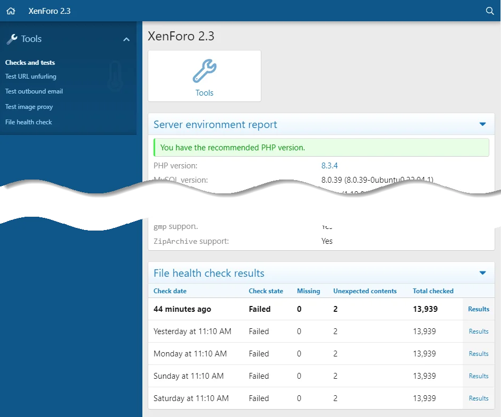The width and height of the screenshot is (501, 417).
Task: Collapse File health check results panel
Action: pos(482,273)
